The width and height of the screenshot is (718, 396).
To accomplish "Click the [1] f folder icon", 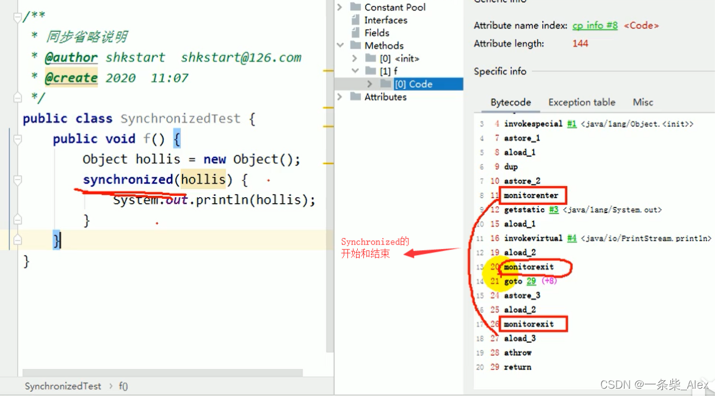I will 371,71.
